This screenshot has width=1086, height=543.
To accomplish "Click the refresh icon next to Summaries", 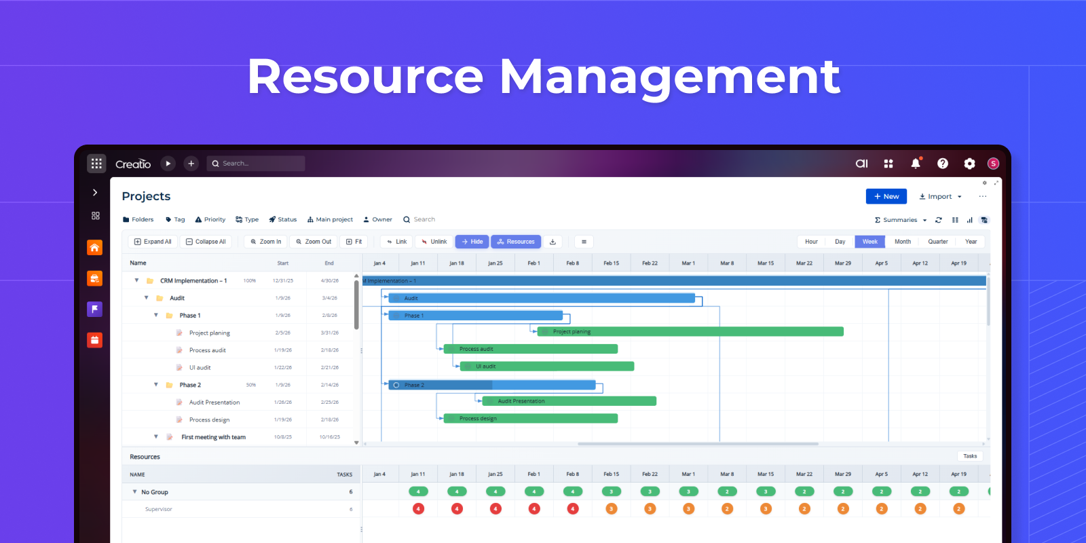I will click(939, 220).
